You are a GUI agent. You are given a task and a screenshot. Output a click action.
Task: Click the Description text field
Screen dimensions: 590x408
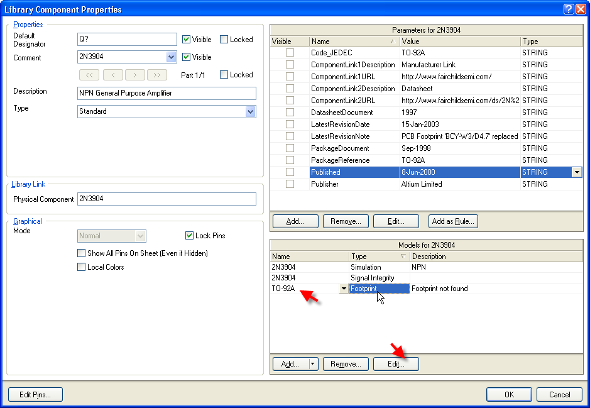pos(167,93)
